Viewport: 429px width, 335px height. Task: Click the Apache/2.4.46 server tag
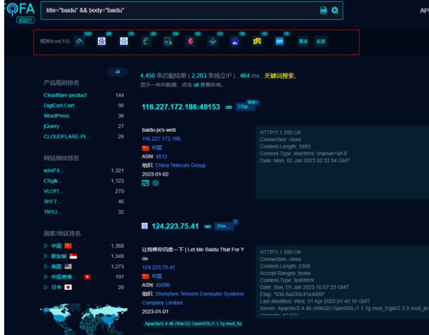pos(193,324)
